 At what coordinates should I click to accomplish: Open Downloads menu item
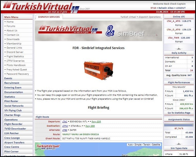tap(13, 39)
